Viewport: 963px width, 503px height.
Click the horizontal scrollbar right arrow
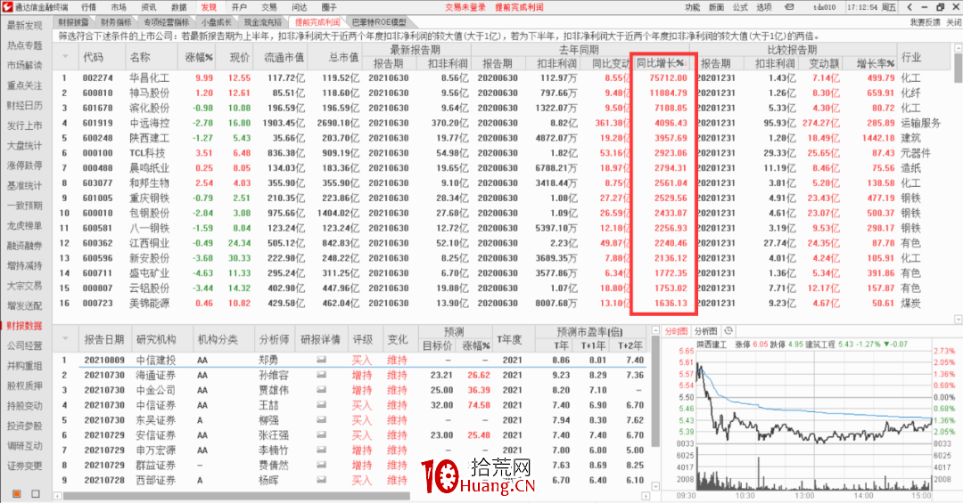pyautogui.click(x=646, y=496)
